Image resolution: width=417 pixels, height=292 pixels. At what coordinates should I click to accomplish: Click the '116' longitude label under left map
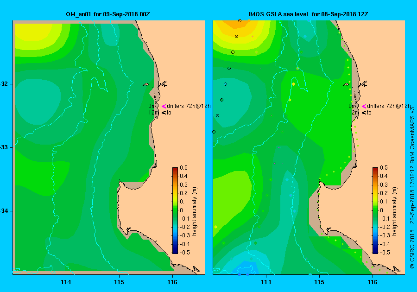172,282
